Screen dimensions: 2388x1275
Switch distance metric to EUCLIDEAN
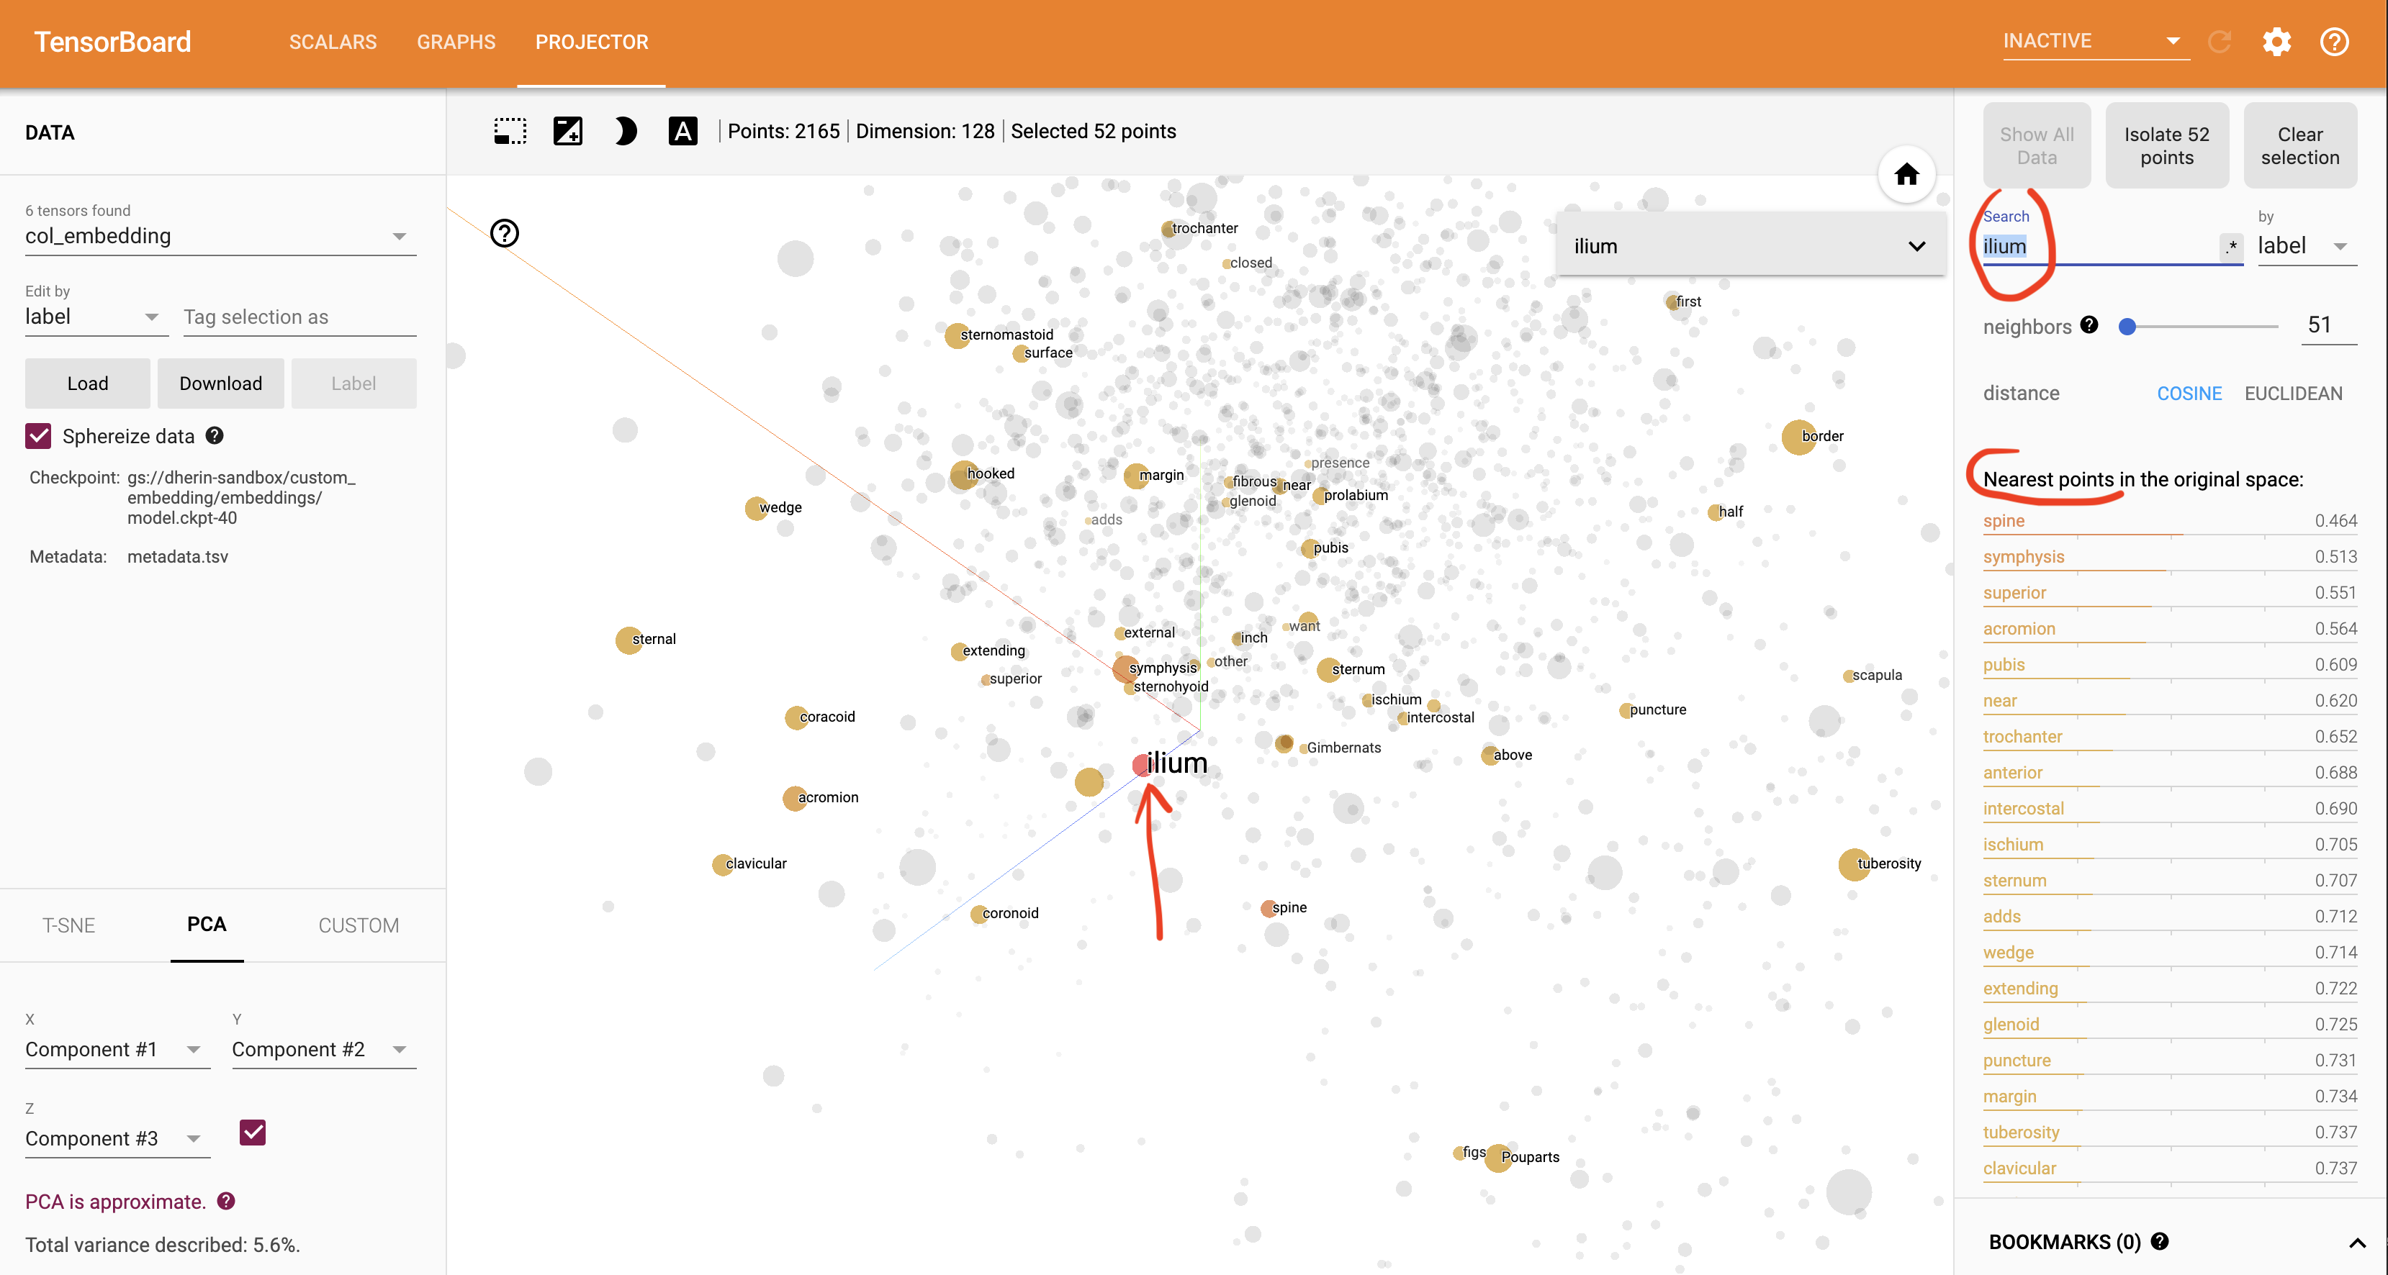pos(2292,394)
